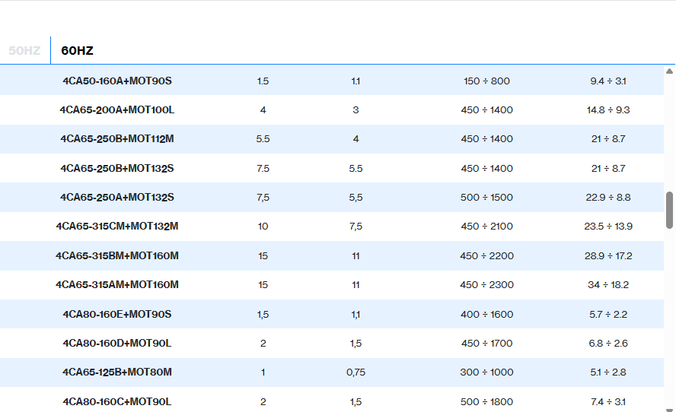676x412 pixels.
Task: Select the 60HZ tab
Action: coord(77,51)
